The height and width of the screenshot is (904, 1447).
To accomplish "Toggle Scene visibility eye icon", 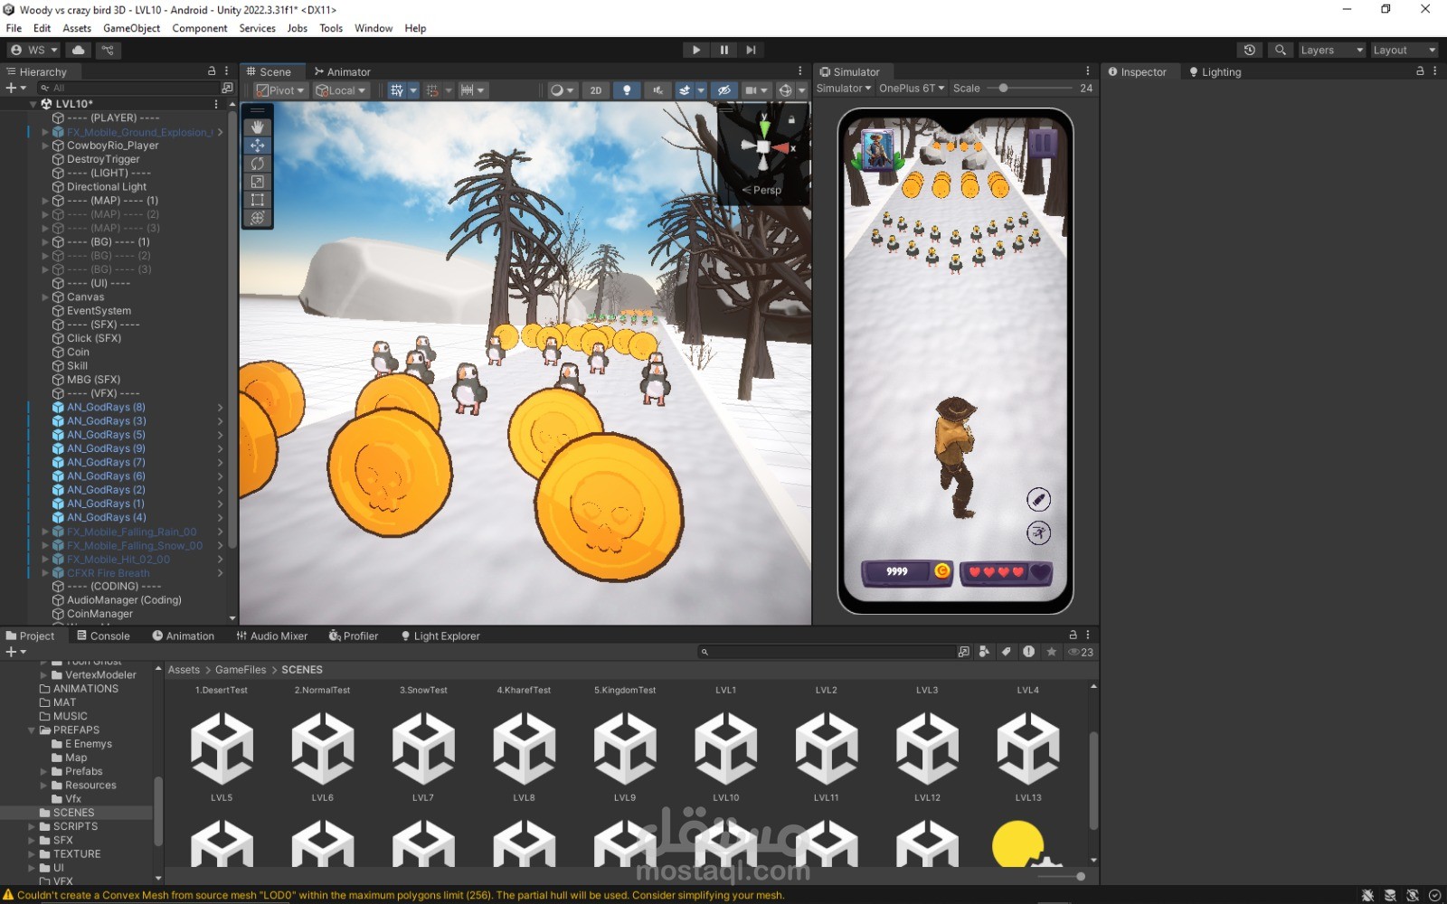I will [723, 90].
